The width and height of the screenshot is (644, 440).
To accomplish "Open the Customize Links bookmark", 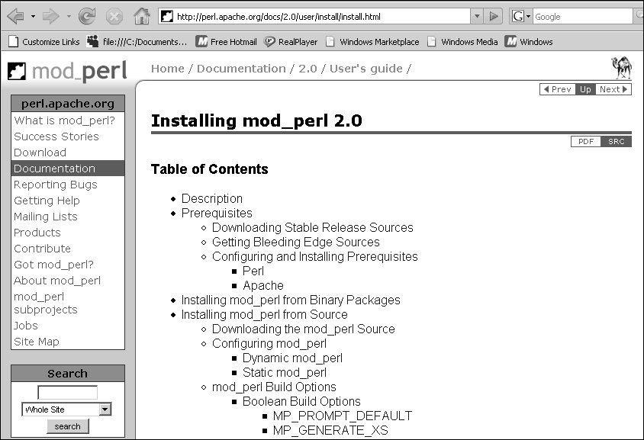I will [44, 42].
